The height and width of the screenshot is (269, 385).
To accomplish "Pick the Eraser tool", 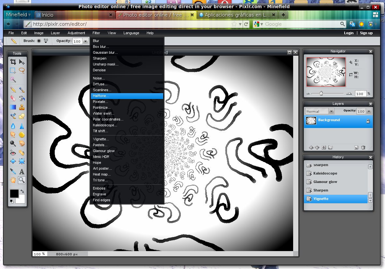I will click(13, 98).
